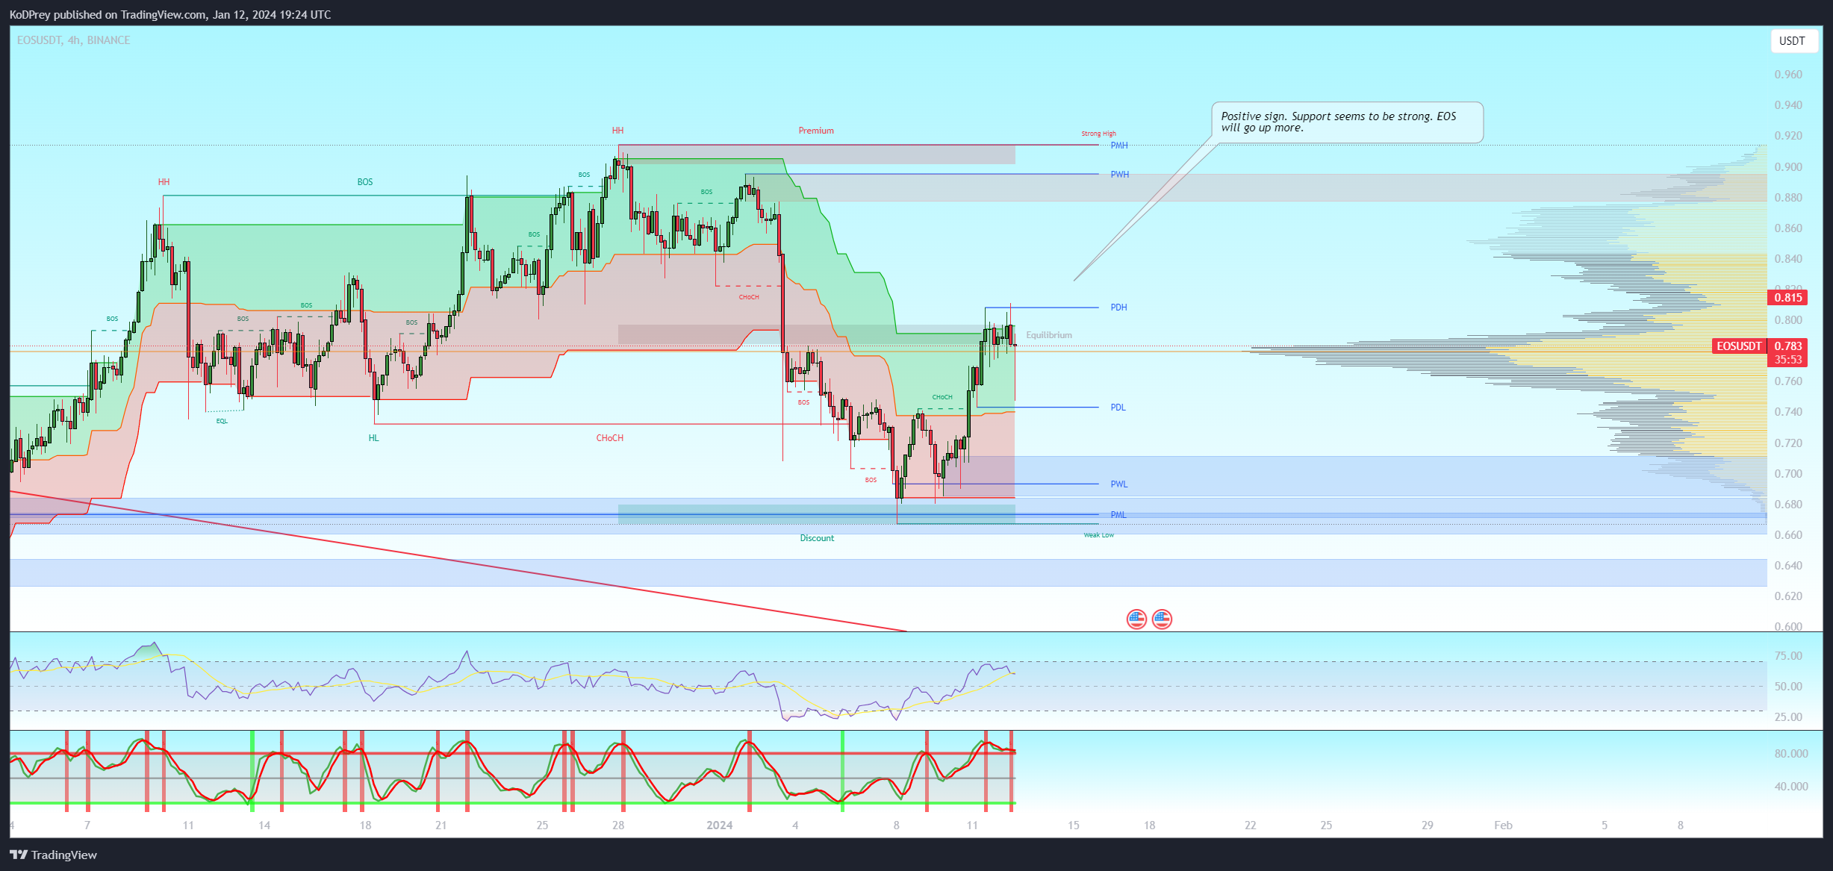1833x871 pixels.
Task: Click the PWH level label
Action: [1119, 175]
